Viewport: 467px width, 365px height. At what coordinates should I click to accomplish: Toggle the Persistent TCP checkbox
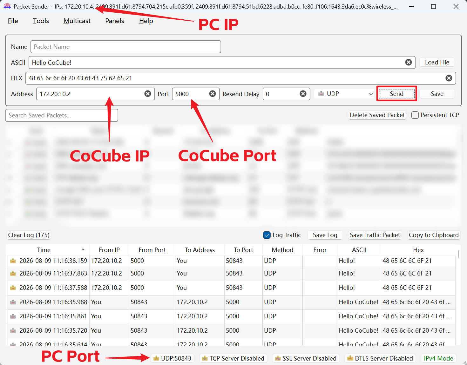pos(415,115)
